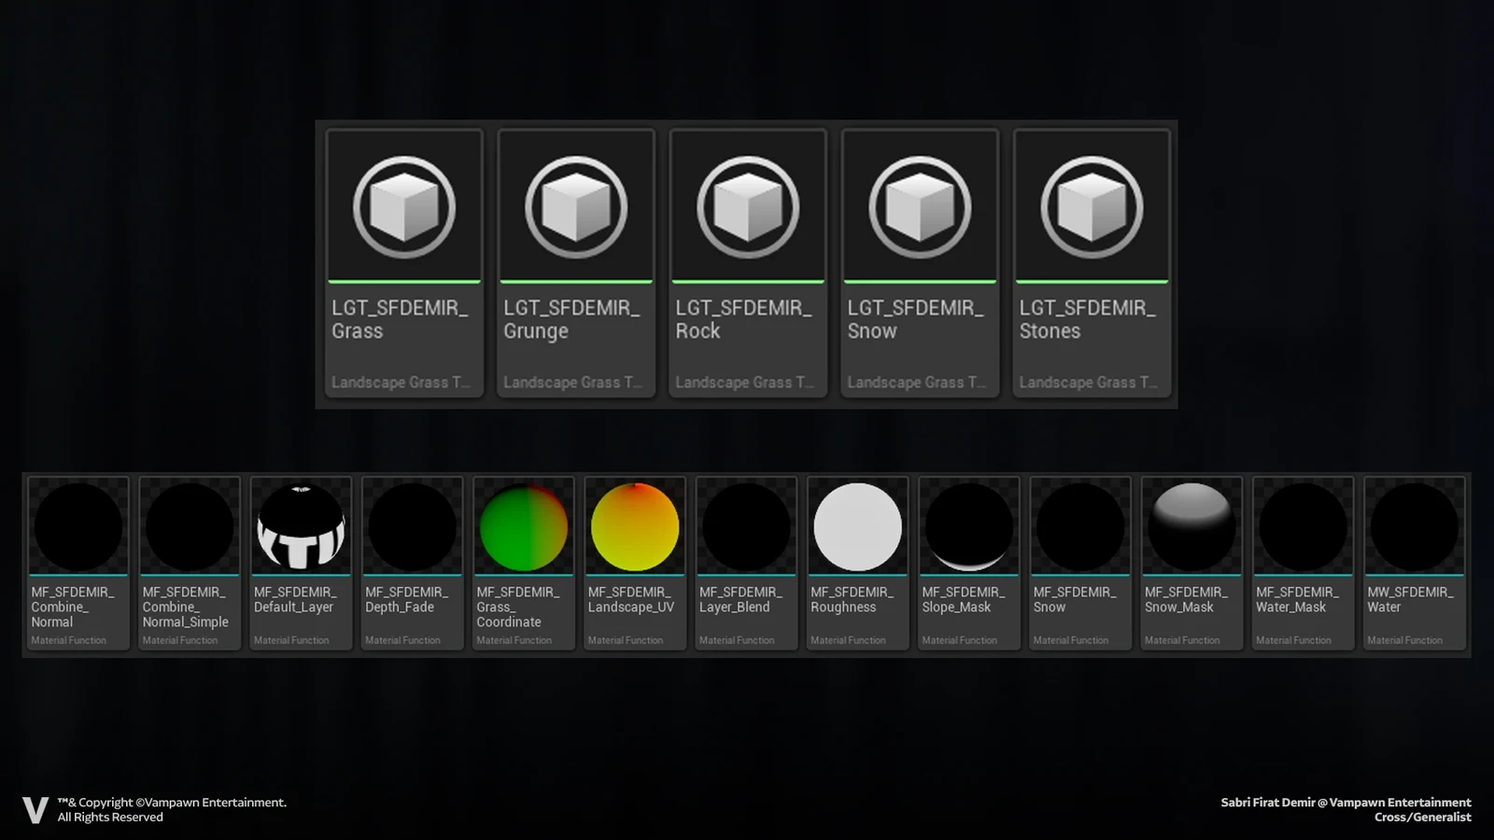Select the LGT_SFDEMIR_Grass asset cube icon
The width and height of the screenshot is (1494, 840).
click(404, 207)
